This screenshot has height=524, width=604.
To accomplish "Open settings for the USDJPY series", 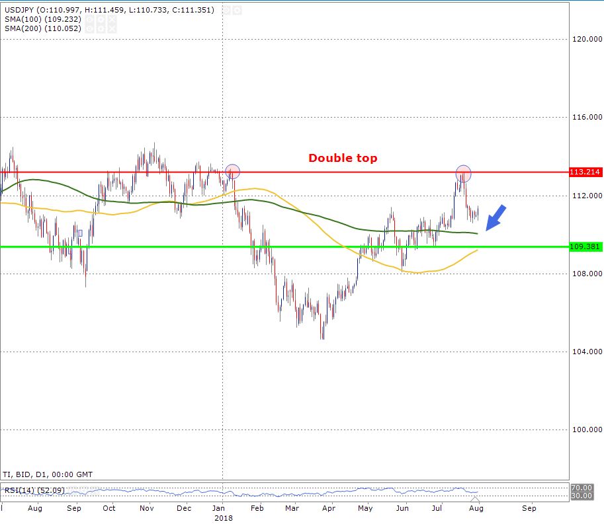I will 237,10.
